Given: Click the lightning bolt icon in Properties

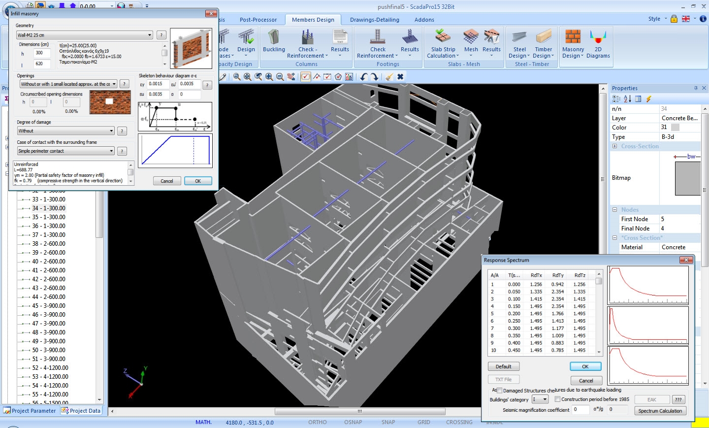Looking at the screenshot, I should pyautogui.click(x=648, y=99).
